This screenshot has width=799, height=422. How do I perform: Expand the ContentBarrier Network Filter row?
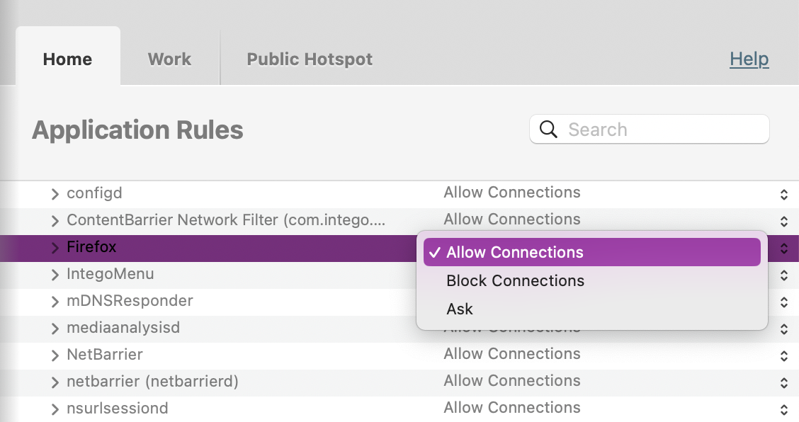point(55,221)
